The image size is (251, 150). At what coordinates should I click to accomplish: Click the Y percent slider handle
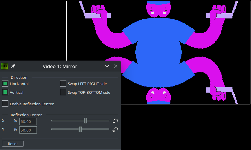(x=80, y=129)
